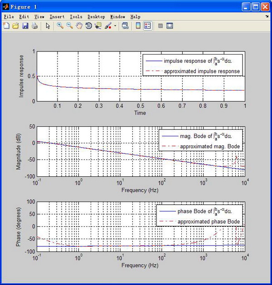272x285 pixels.
Task: Print figure with printer icon
Action: point(34,25)
